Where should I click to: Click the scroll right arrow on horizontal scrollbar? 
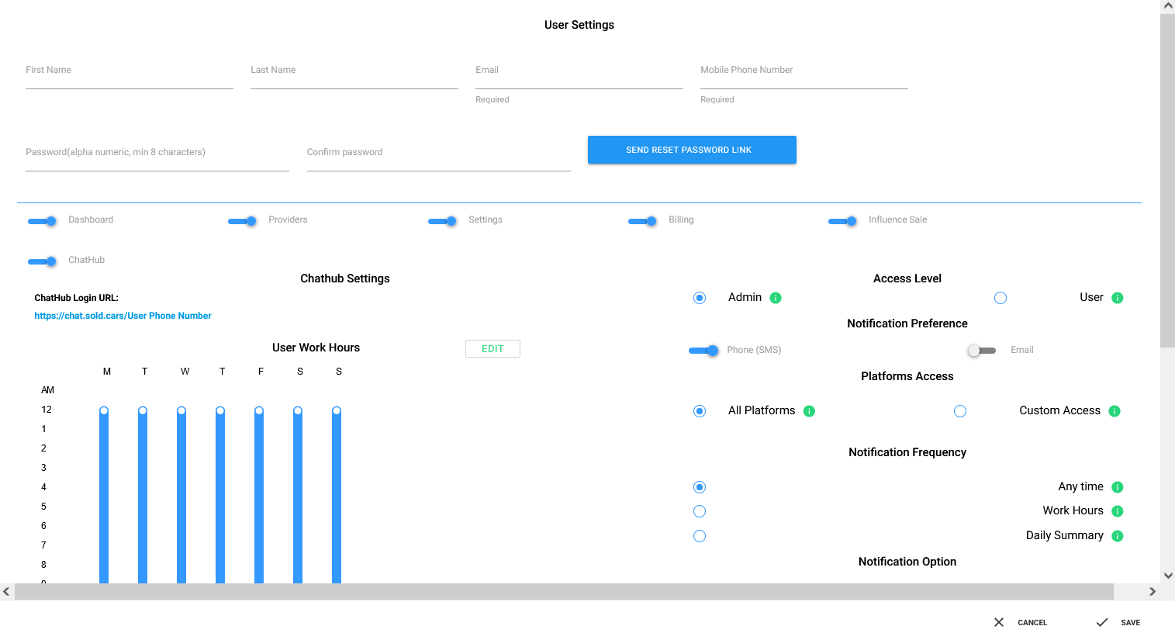pos(1153,592)
